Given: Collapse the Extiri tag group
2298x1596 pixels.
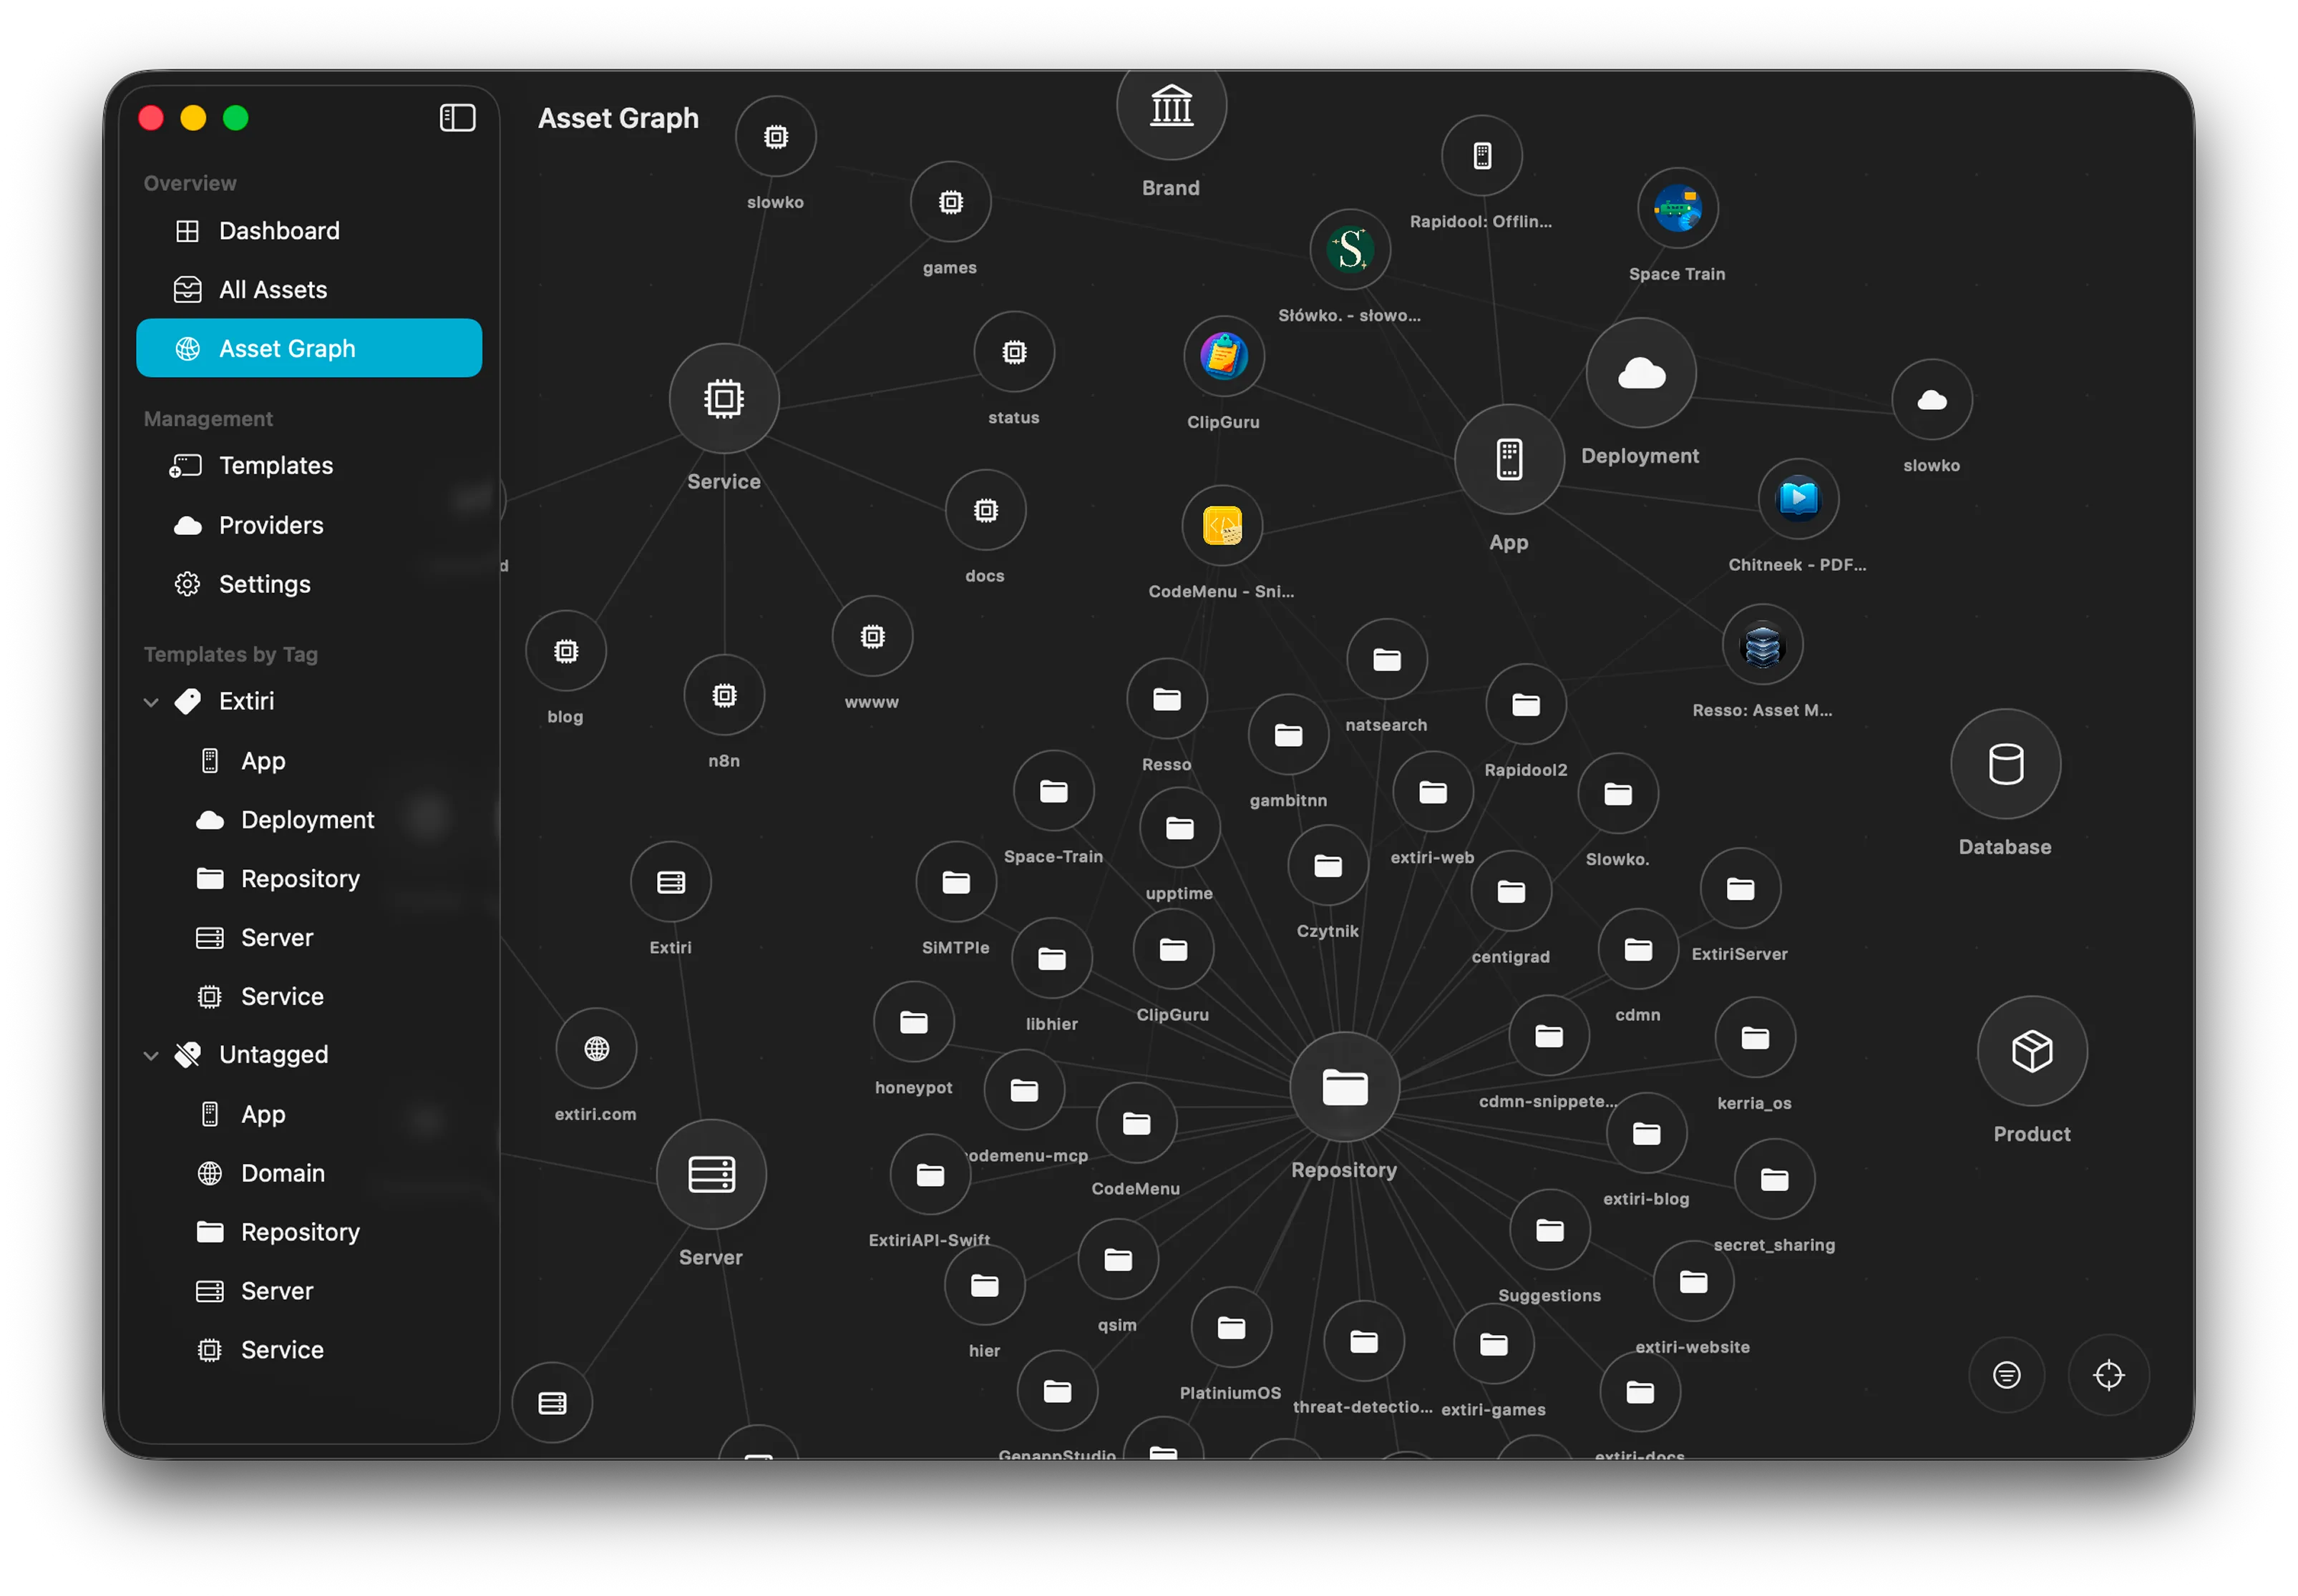Looking at the screenshot, I should 151,702.
